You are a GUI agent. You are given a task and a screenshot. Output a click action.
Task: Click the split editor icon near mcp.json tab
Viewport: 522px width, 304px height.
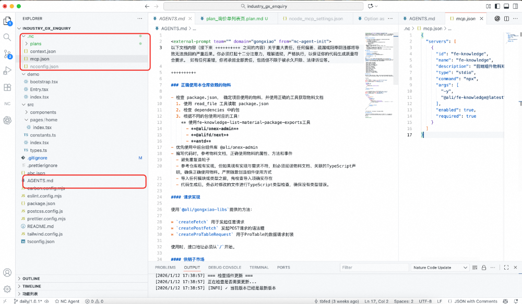click(506, 18)
